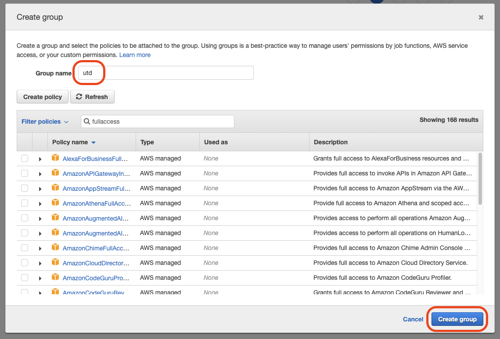Image resolution: width=500 pixels, height=339 pixels.
Task: Click the policy box icon beside AmazonAPIGatewayIn
Action: (55, 173)
